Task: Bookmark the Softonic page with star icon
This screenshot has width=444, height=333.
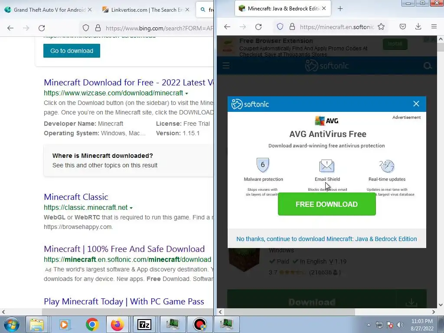Action: click(381, 26)
